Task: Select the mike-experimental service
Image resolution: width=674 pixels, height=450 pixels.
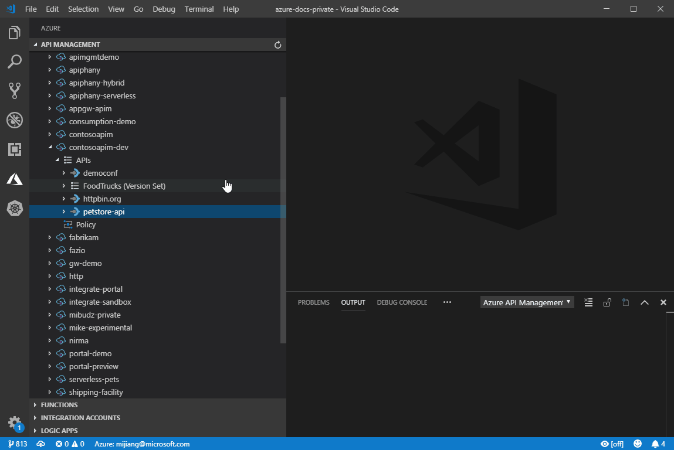Action: pyautogui.click(x=157, y=328)
